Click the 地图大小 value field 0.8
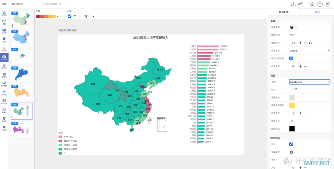334x169 pixels. [x=293, y=43]
